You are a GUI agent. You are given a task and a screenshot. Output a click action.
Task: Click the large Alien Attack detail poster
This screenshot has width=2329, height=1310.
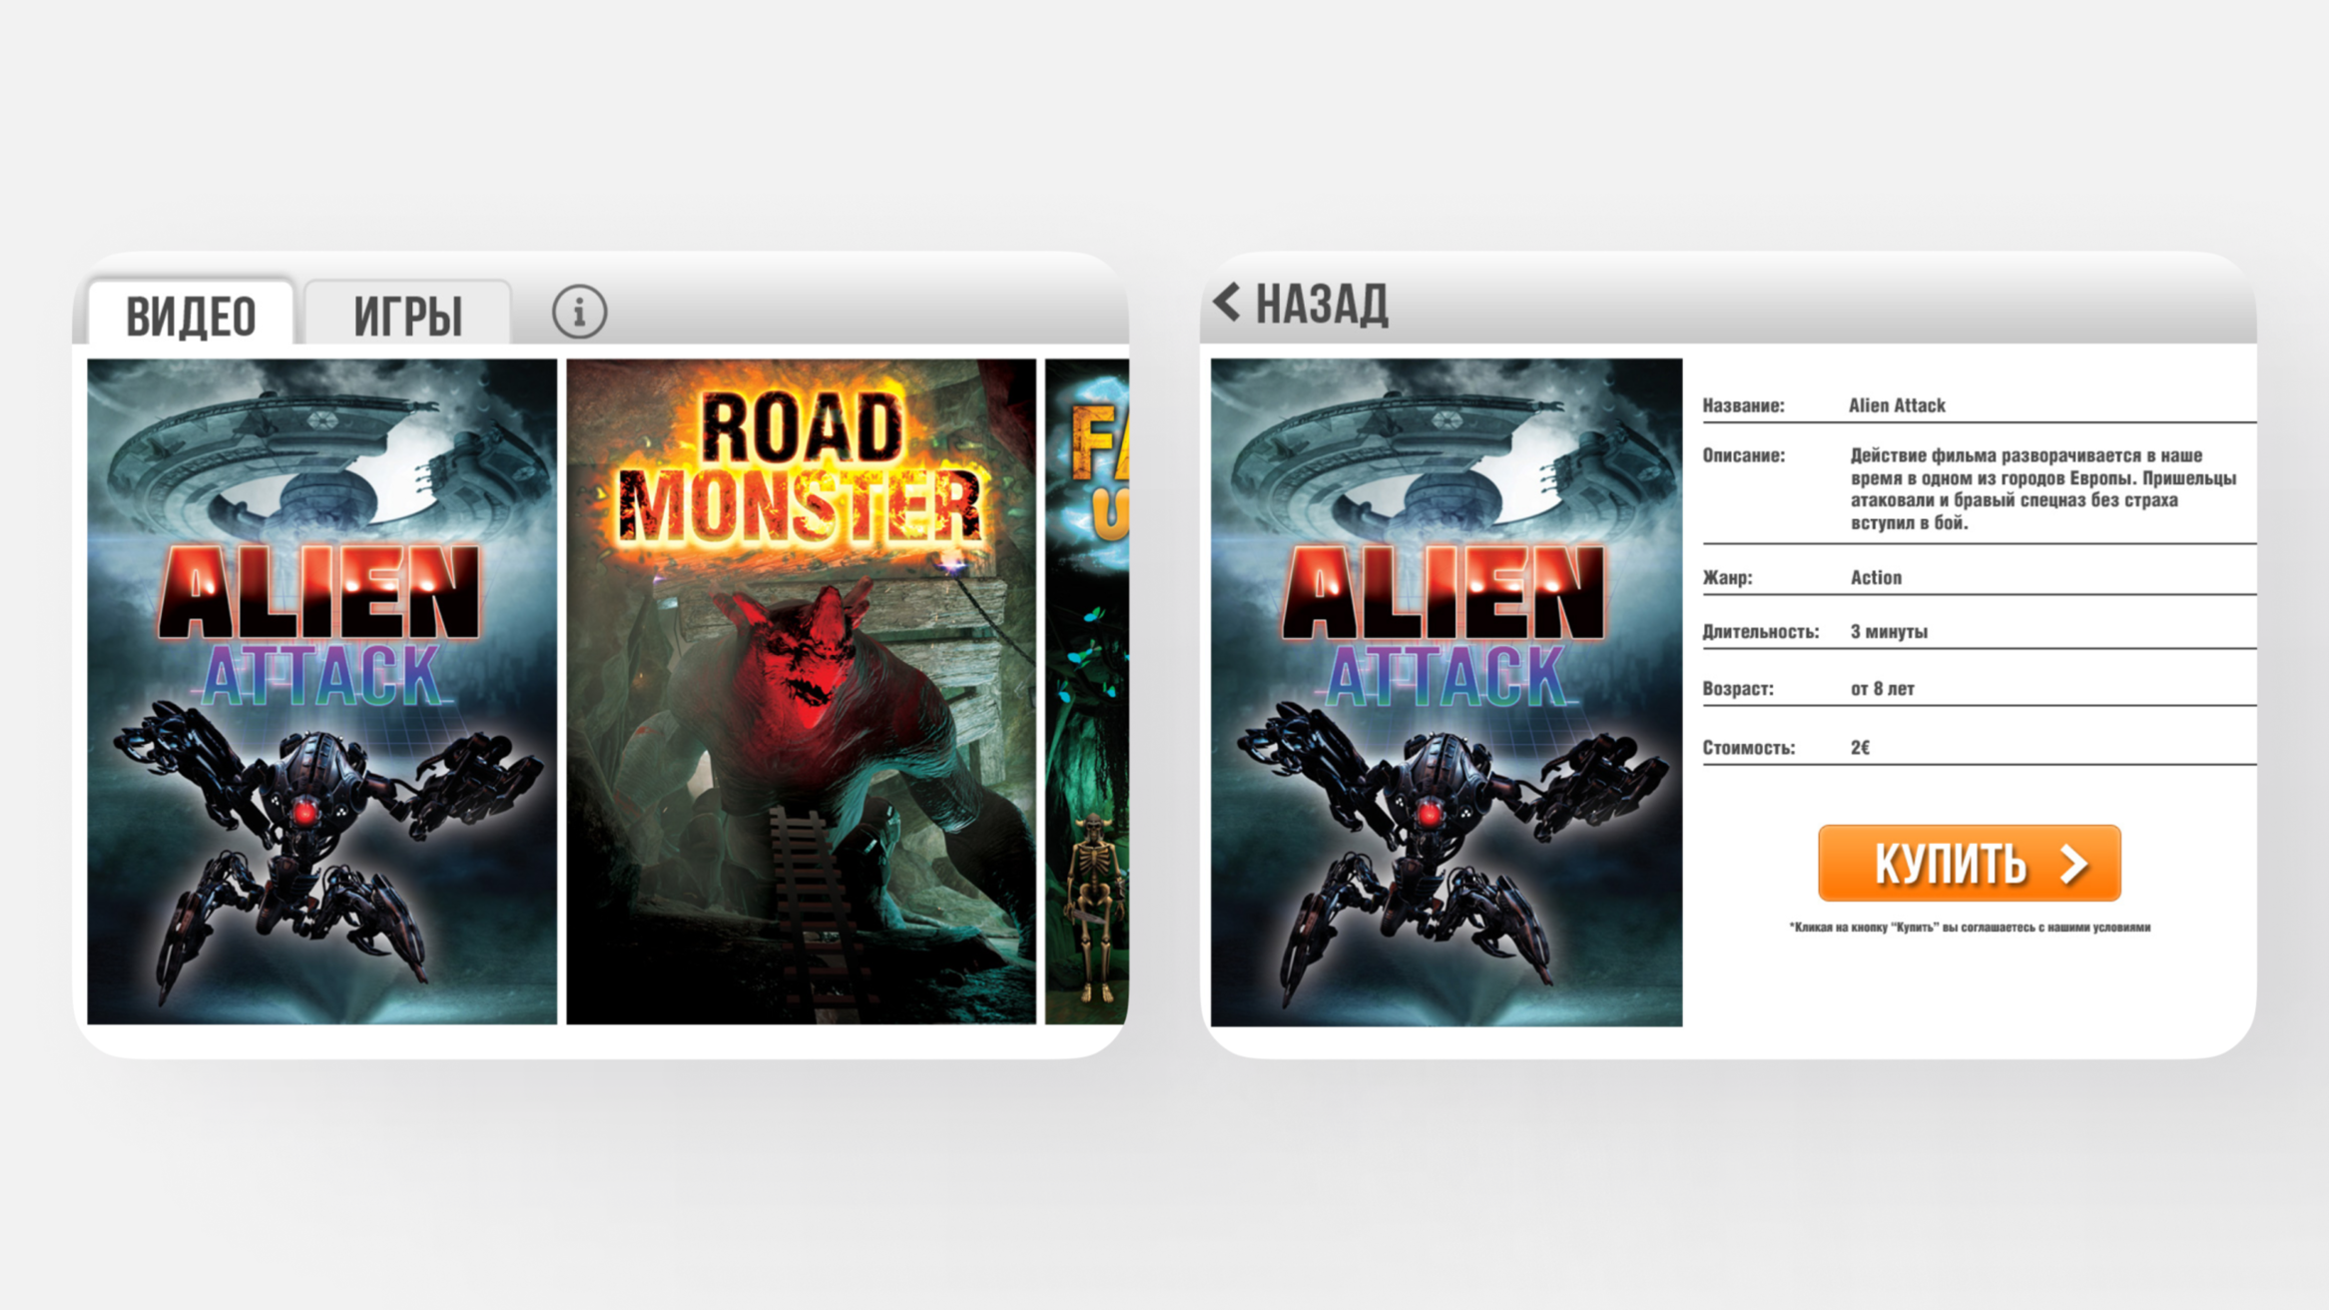[x=1447, y=692]
